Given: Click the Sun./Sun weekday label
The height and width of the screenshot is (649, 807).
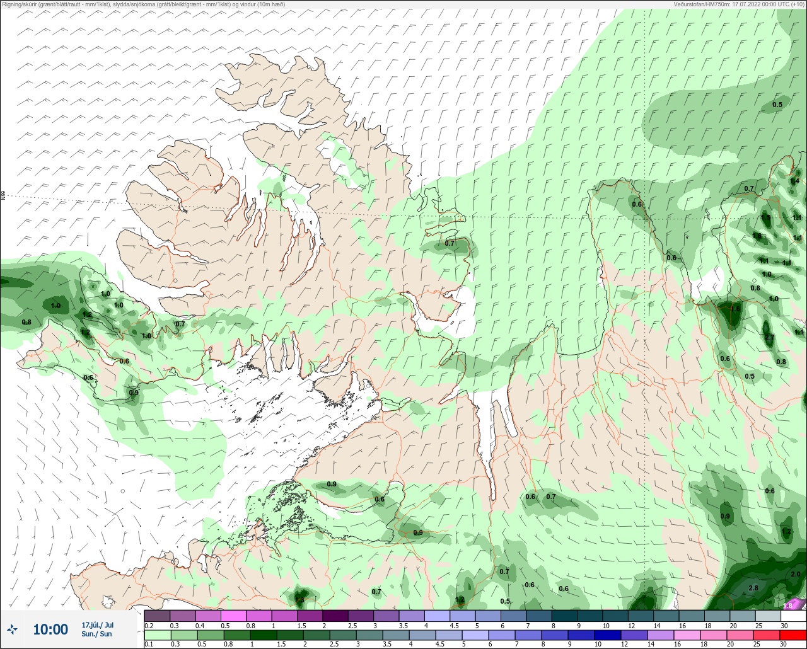Looking at the screenshot, I should [x=96, y=634].
